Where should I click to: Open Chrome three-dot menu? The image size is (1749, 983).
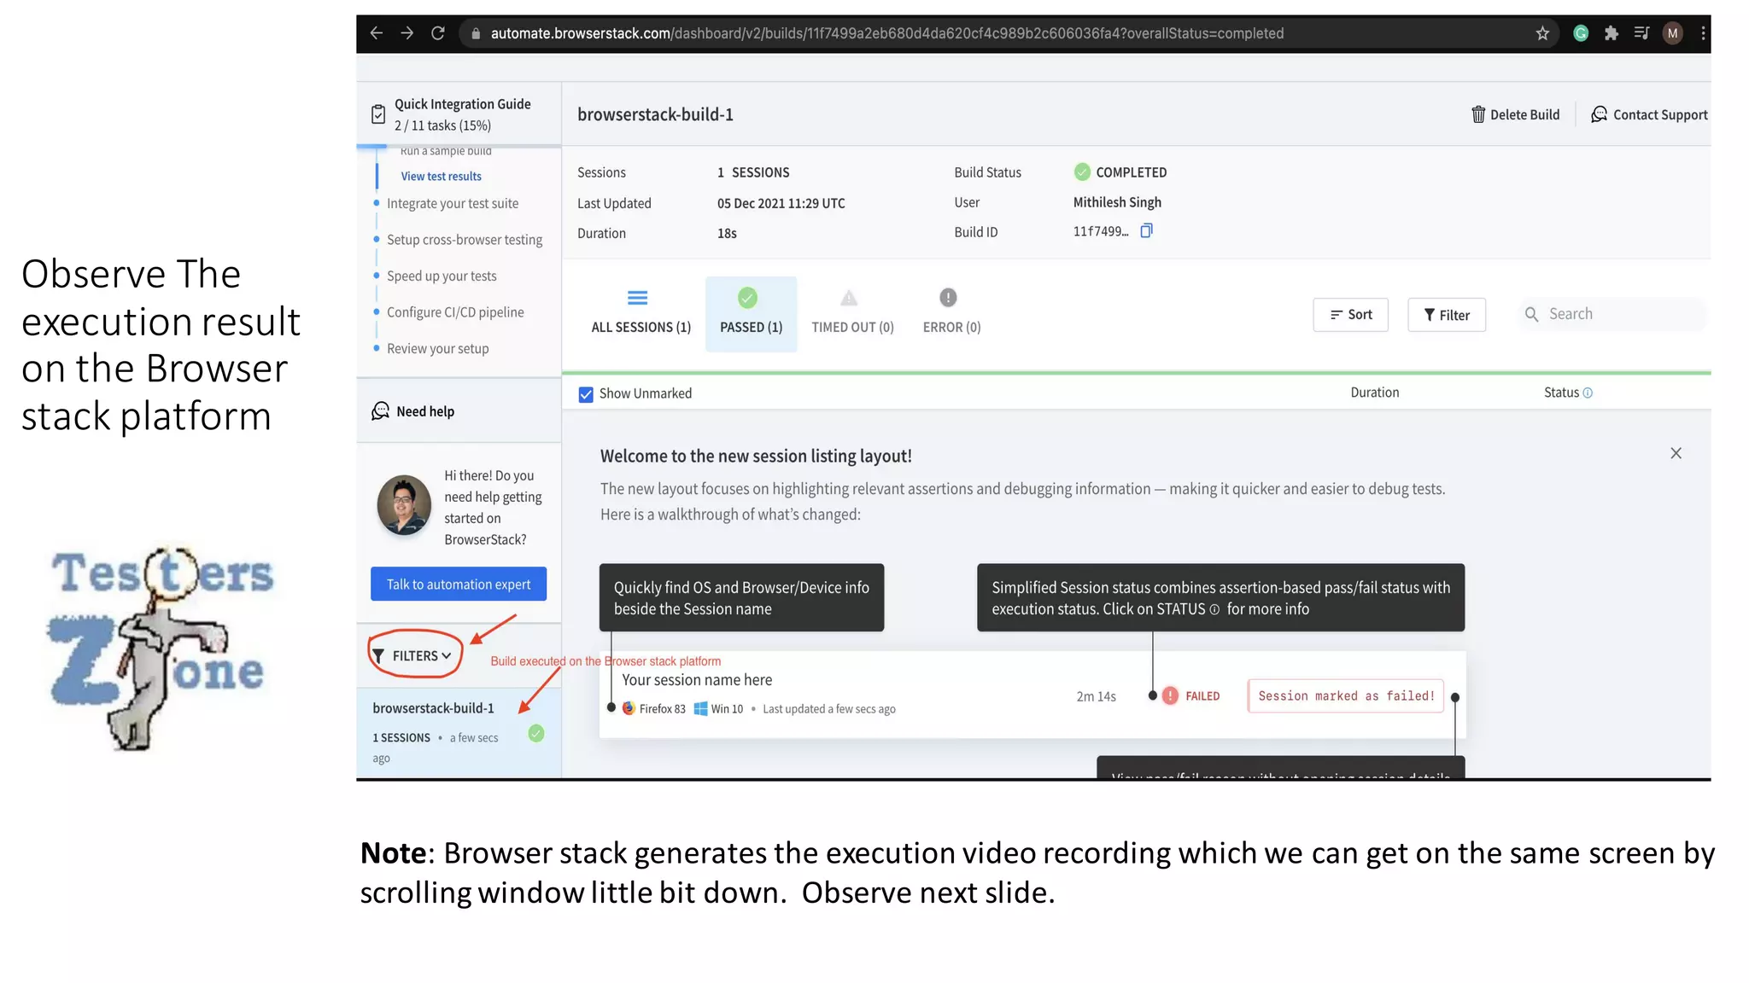click(x=1703, y=33)
